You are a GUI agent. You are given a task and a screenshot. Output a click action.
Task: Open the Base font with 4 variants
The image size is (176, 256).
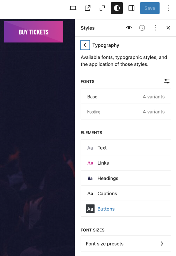(x=126, y=96)
